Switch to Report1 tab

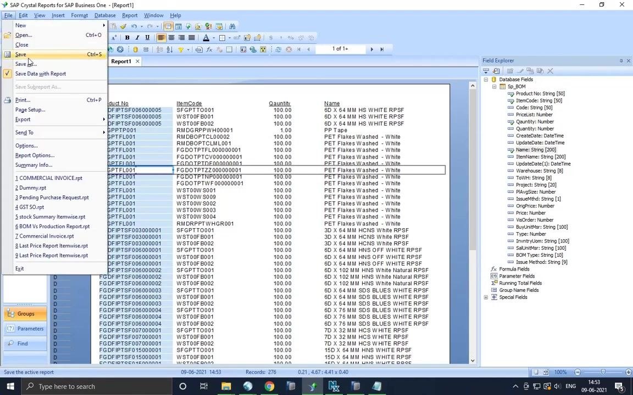tap(121, 61)
